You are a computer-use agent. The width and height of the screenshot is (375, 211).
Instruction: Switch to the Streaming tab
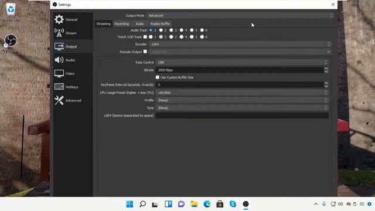point(104,23)
